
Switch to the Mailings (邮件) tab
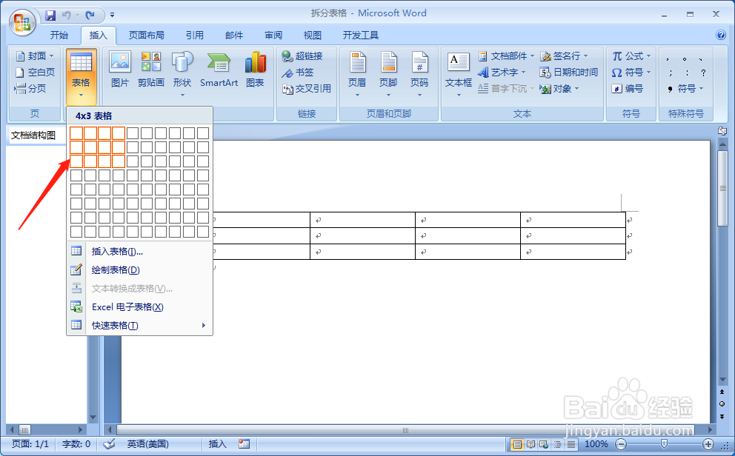234,35
